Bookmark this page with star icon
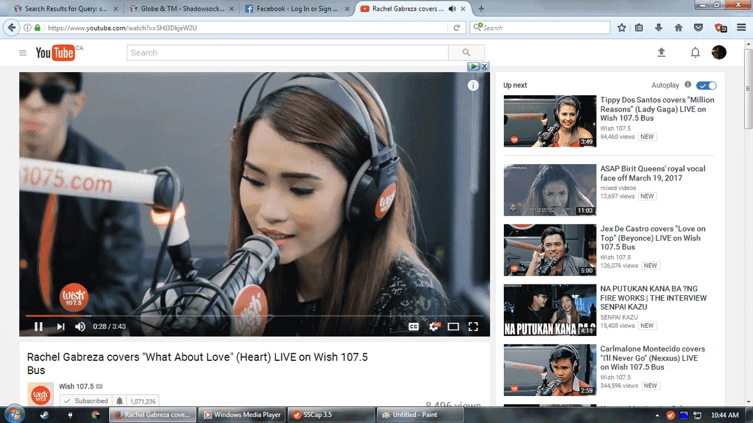 (x=621, y=28)
